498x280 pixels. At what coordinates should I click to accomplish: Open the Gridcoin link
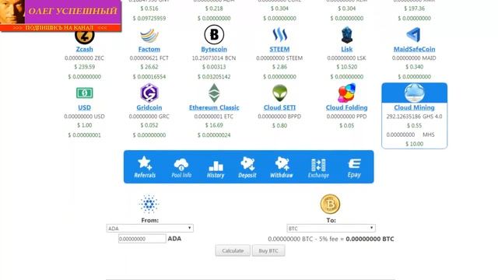click(x=149, y=107)
